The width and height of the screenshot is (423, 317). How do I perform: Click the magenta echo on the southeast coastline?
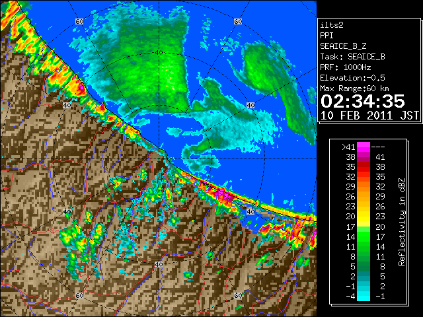pyautogui.click(x=225, y=195)
